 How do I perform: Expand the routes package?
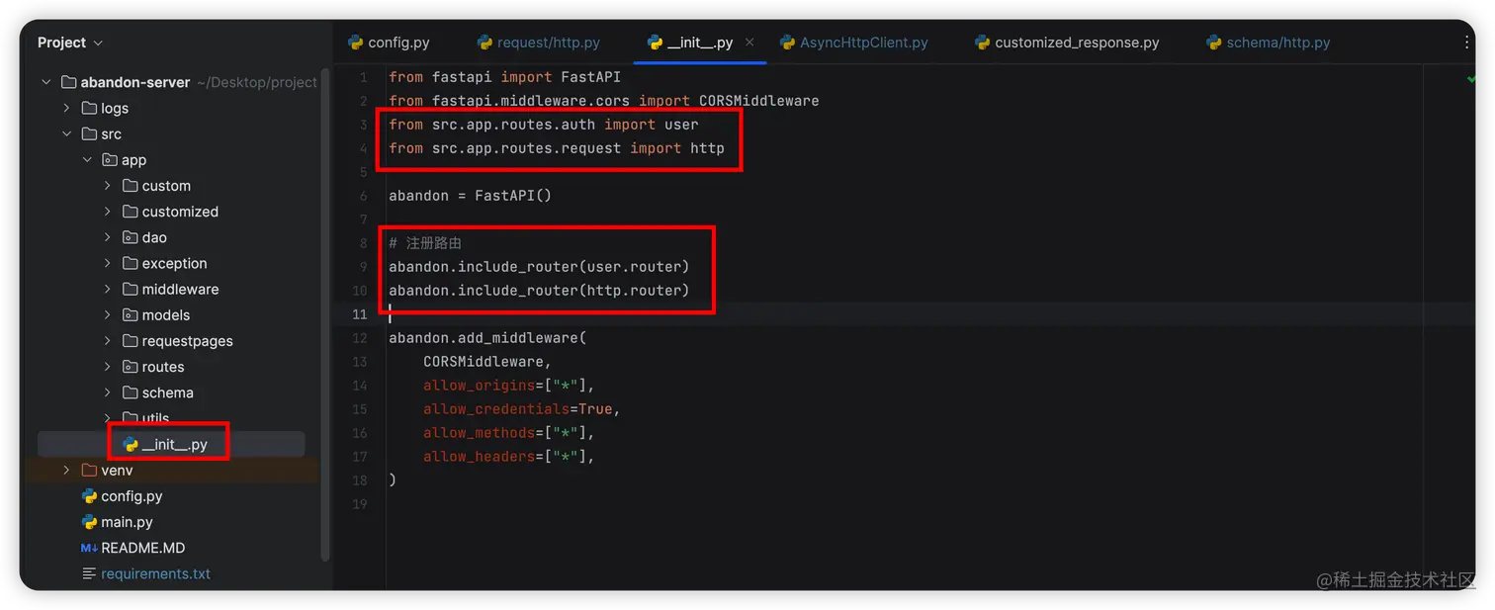tap(108, 366)
